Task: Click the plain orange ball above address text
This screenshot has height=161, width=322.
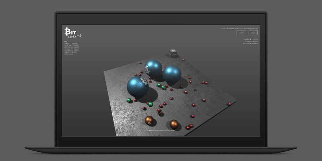Action: point(174,124)
